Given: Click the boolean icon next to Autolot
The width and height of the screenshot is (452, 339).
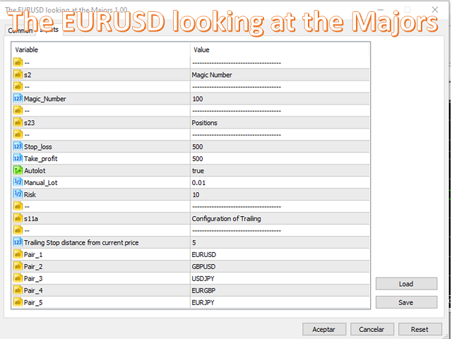Looking at the screenshot, I should [18, 170].
